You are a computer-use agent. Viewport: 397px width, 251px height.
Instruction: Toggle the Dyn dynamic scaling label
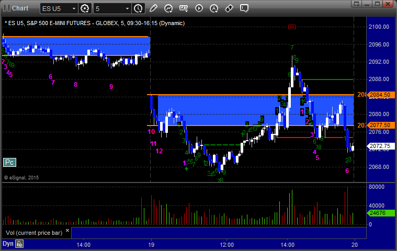click(8, 244)
